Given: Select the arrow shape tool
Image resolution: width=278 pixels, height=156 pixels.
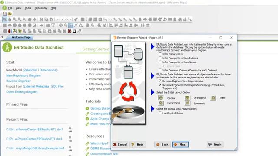Looking at the screenshot, I should coord(41,25).
